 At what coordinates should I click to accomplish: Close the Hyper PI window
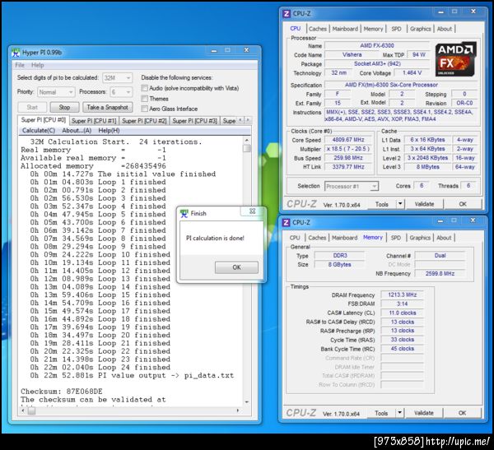click(246, 50)
